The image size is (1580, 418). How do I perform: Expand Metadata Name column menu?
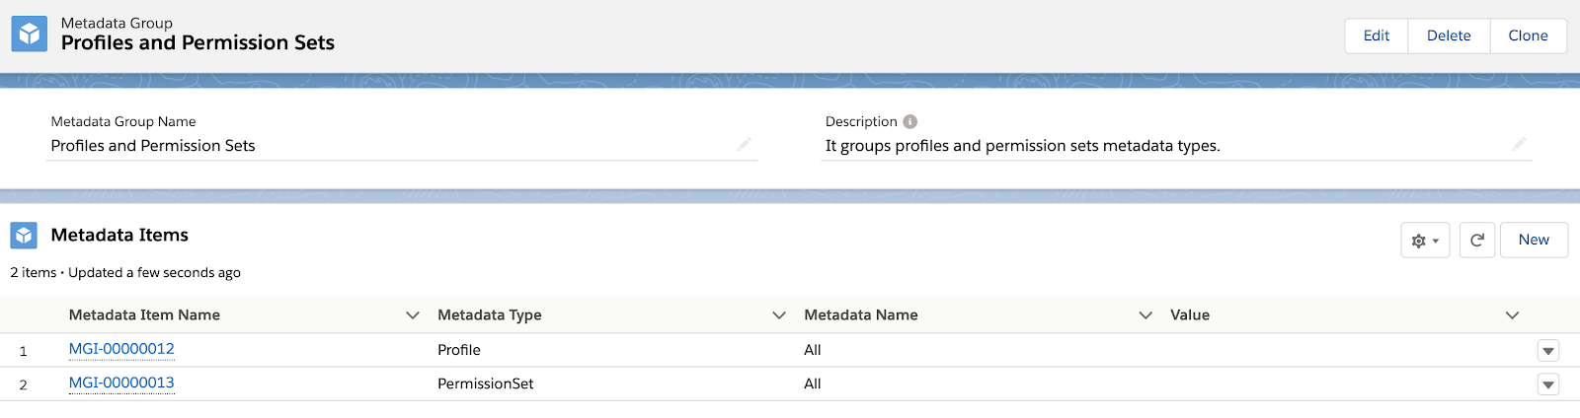point(1145,315)
